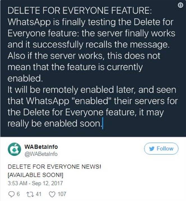Image resolution: width=186 pixels, height=201 pixels.
Task: Open the dark Delete for Everyone image
Action: tap(93, 69)
